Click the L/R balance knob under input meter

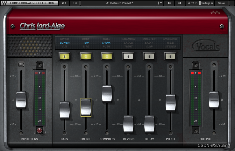coord(39,131)
